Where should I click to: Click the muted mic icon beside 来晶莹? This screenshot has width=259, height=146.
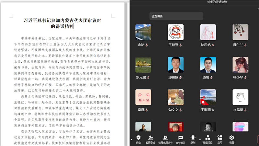point(245,110)
